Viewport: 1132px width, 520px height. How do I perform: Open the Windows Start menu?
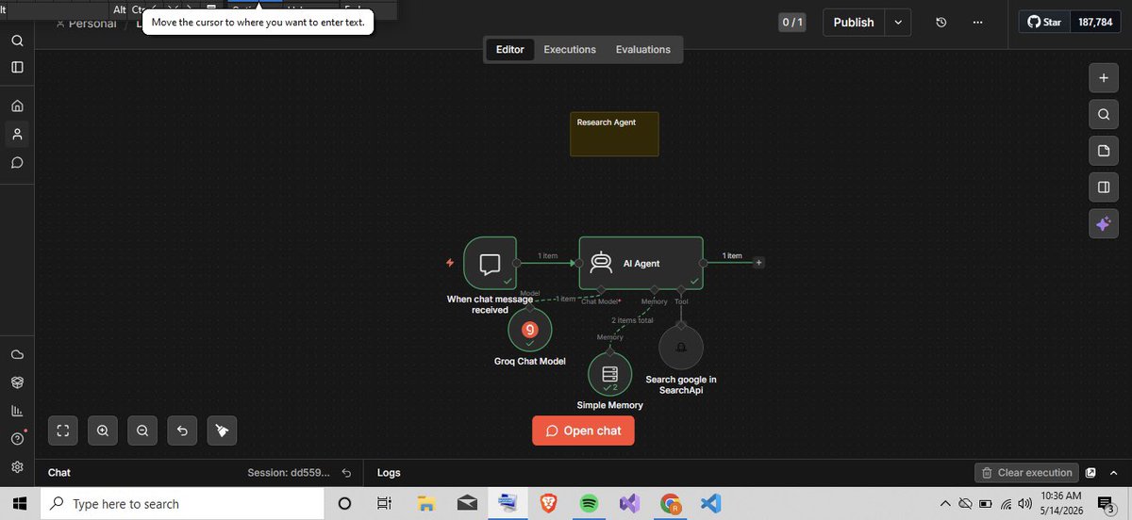pos(20,504)
